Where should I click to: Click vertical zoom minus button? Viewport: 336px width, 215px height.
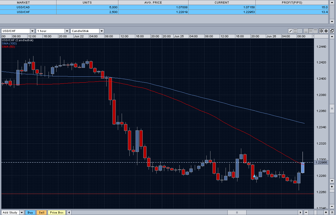(x=332, y=206)
